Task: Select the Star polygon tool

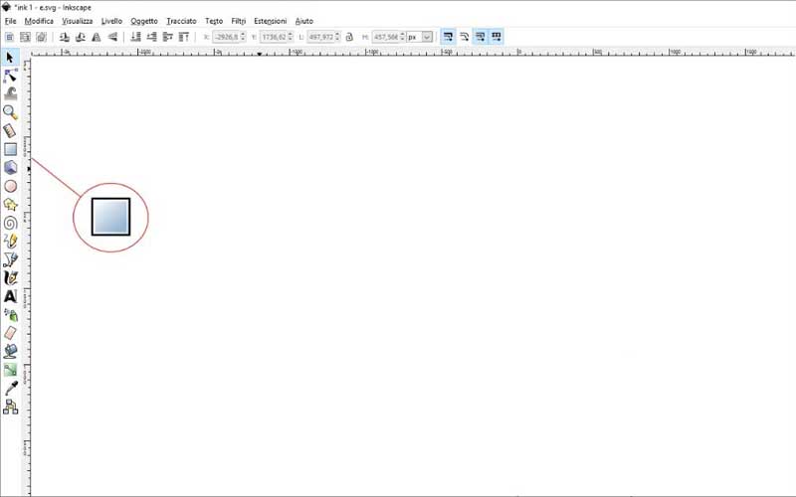Action: point(10,205)
